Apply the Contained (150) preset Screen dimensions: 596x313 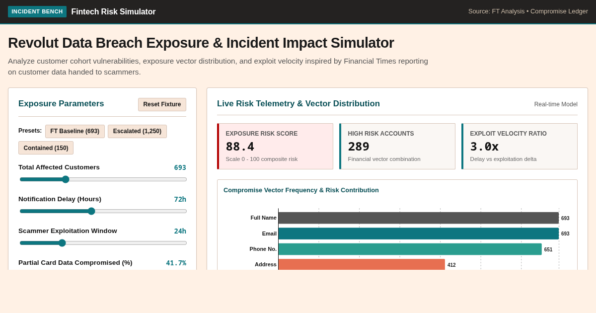pos(46,148)
